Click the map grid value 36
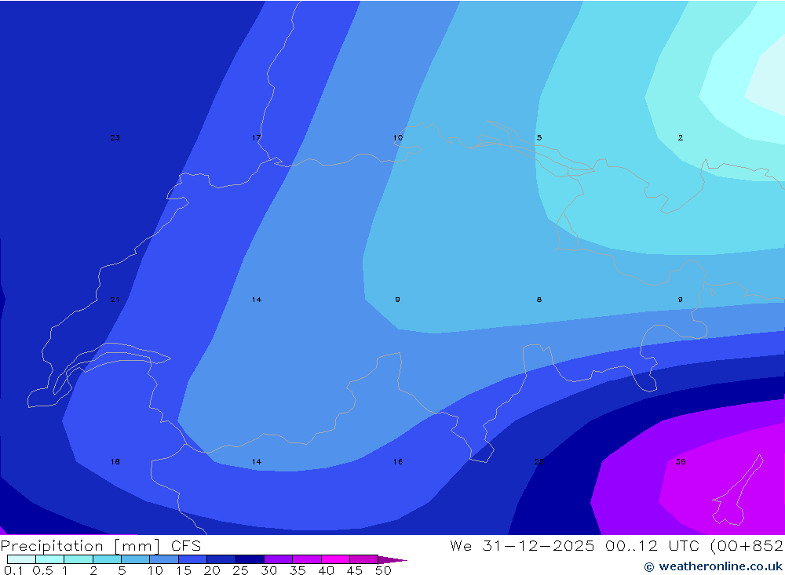The height and width of the screenshot is (575, 785). pos(681,461)
